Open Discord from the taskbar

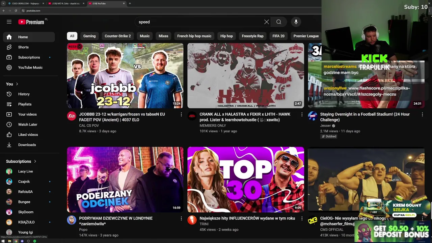click(22, 241)
